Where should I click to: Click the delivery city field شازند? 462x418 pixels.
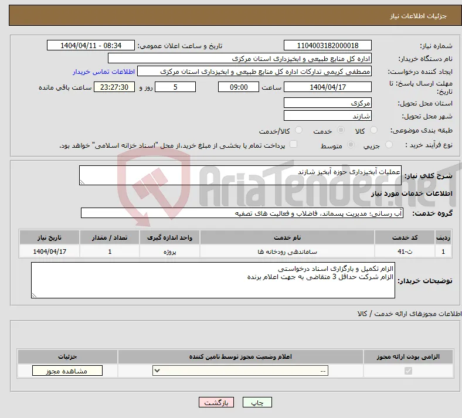click(x=327, y=115)
